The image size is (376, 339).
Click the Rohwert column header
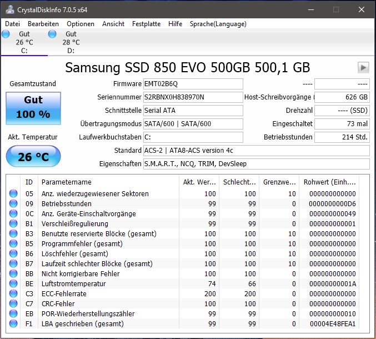coord(329,182)
